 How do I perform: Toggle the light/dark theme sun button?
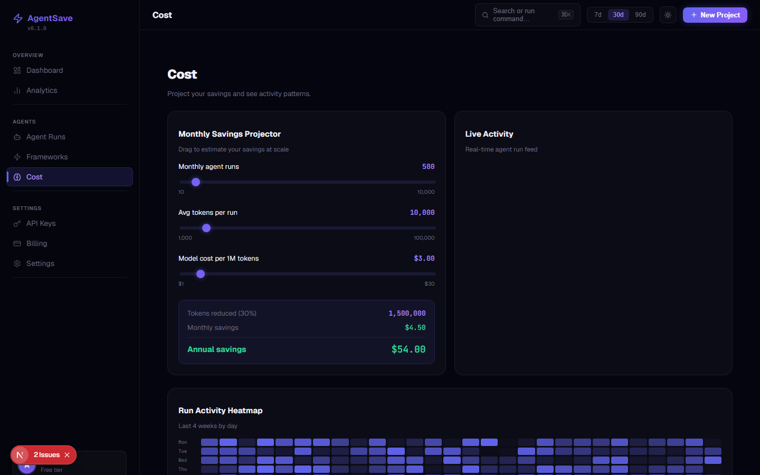click(668, 15)
